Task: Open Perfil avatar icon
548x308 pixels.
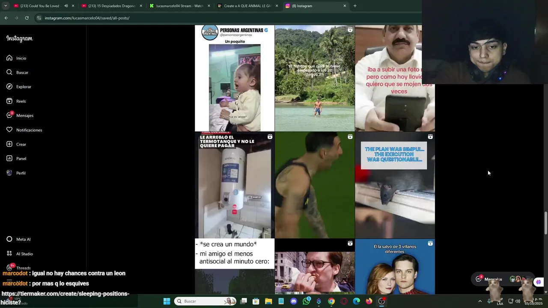Action: click(9, 173)
